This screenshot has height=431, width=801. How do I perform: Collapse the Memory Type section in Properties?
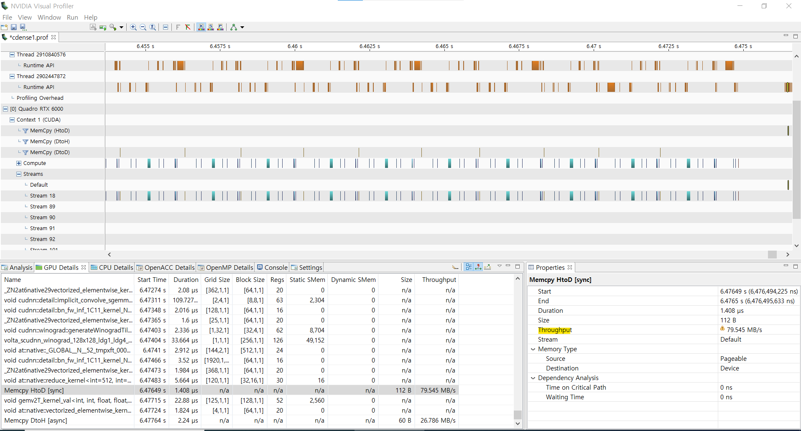point(533,349)
